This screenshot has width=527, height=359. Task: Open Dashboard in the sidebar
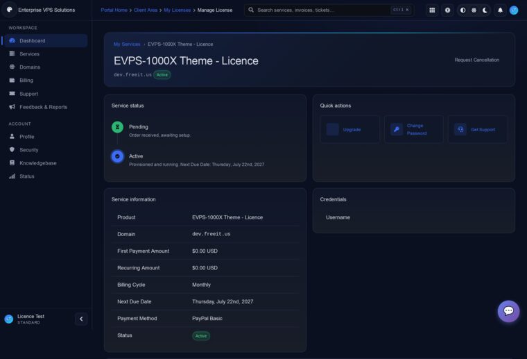46,41
